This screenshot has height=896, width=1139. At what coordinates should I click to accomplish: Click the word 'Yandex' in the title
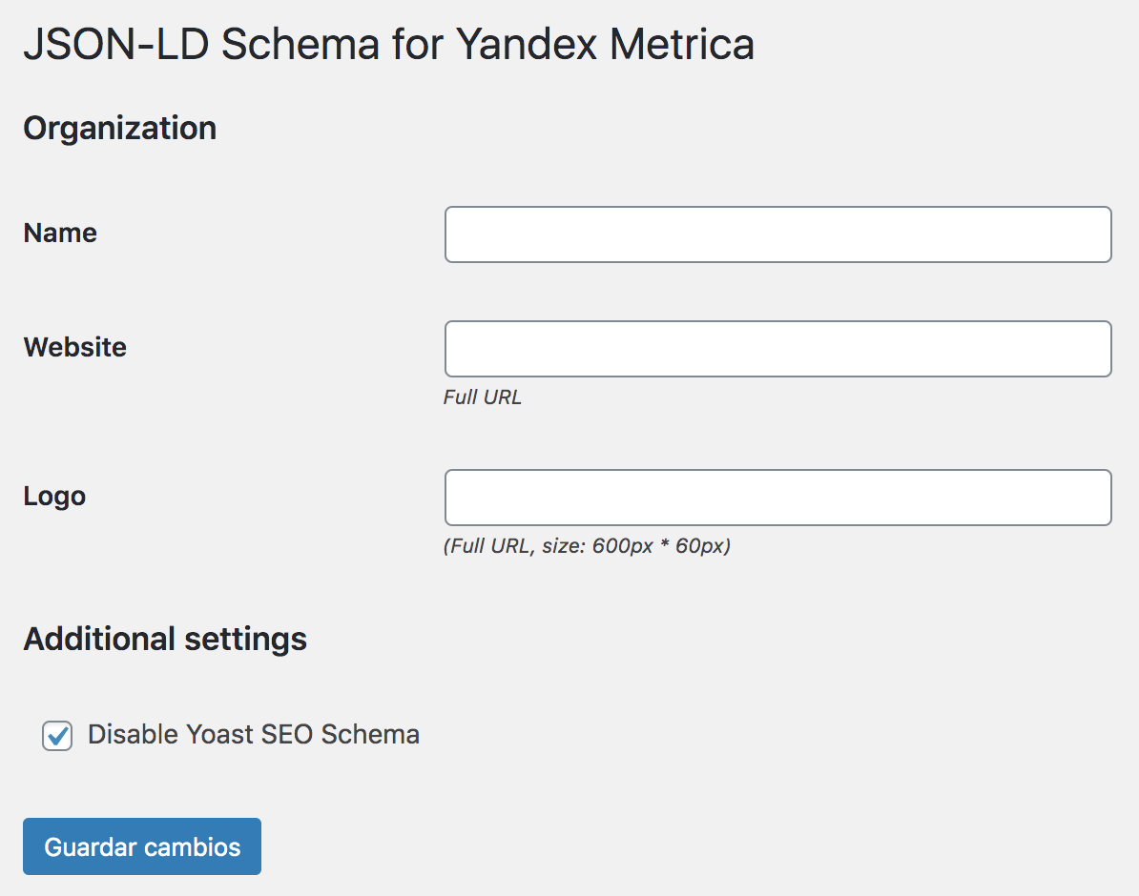(527, 44)
